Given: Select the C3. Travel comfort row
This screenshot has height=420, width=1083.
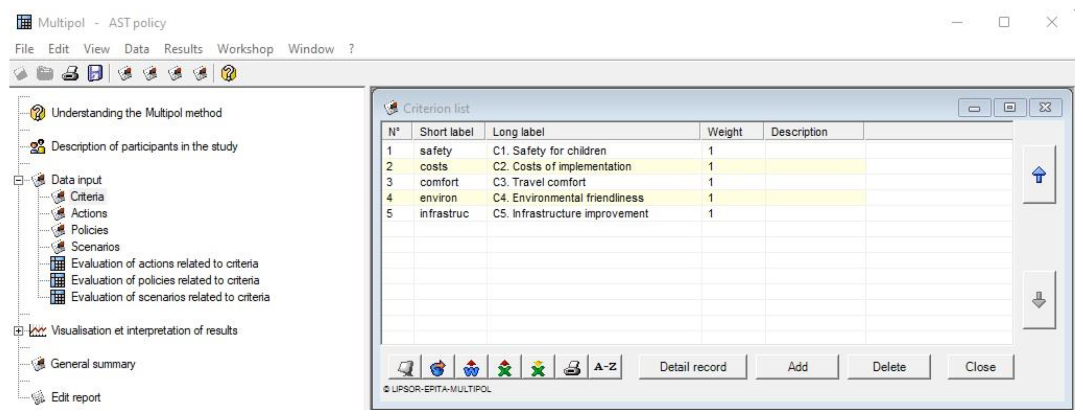Looking at the screenshot, I should pyautogui.click(x=539, y=182).
